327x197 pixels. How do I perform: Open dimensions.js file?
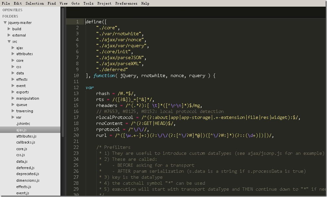tap(28, 180)
